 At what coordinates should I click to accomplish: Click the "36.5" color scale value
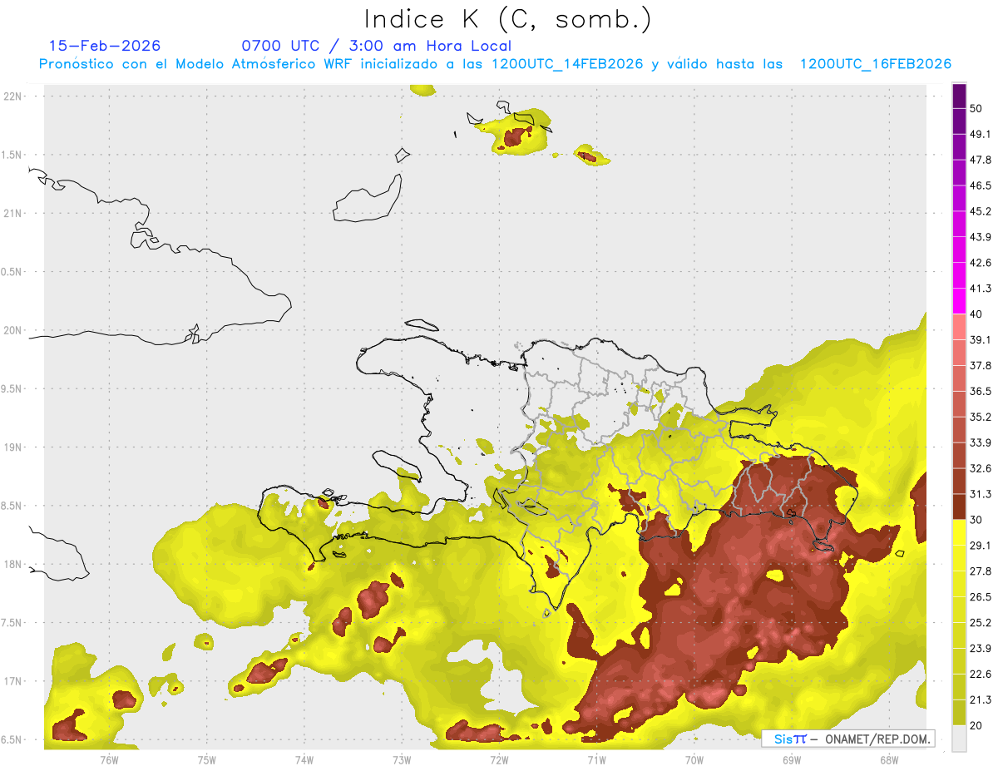coord(981,393)
